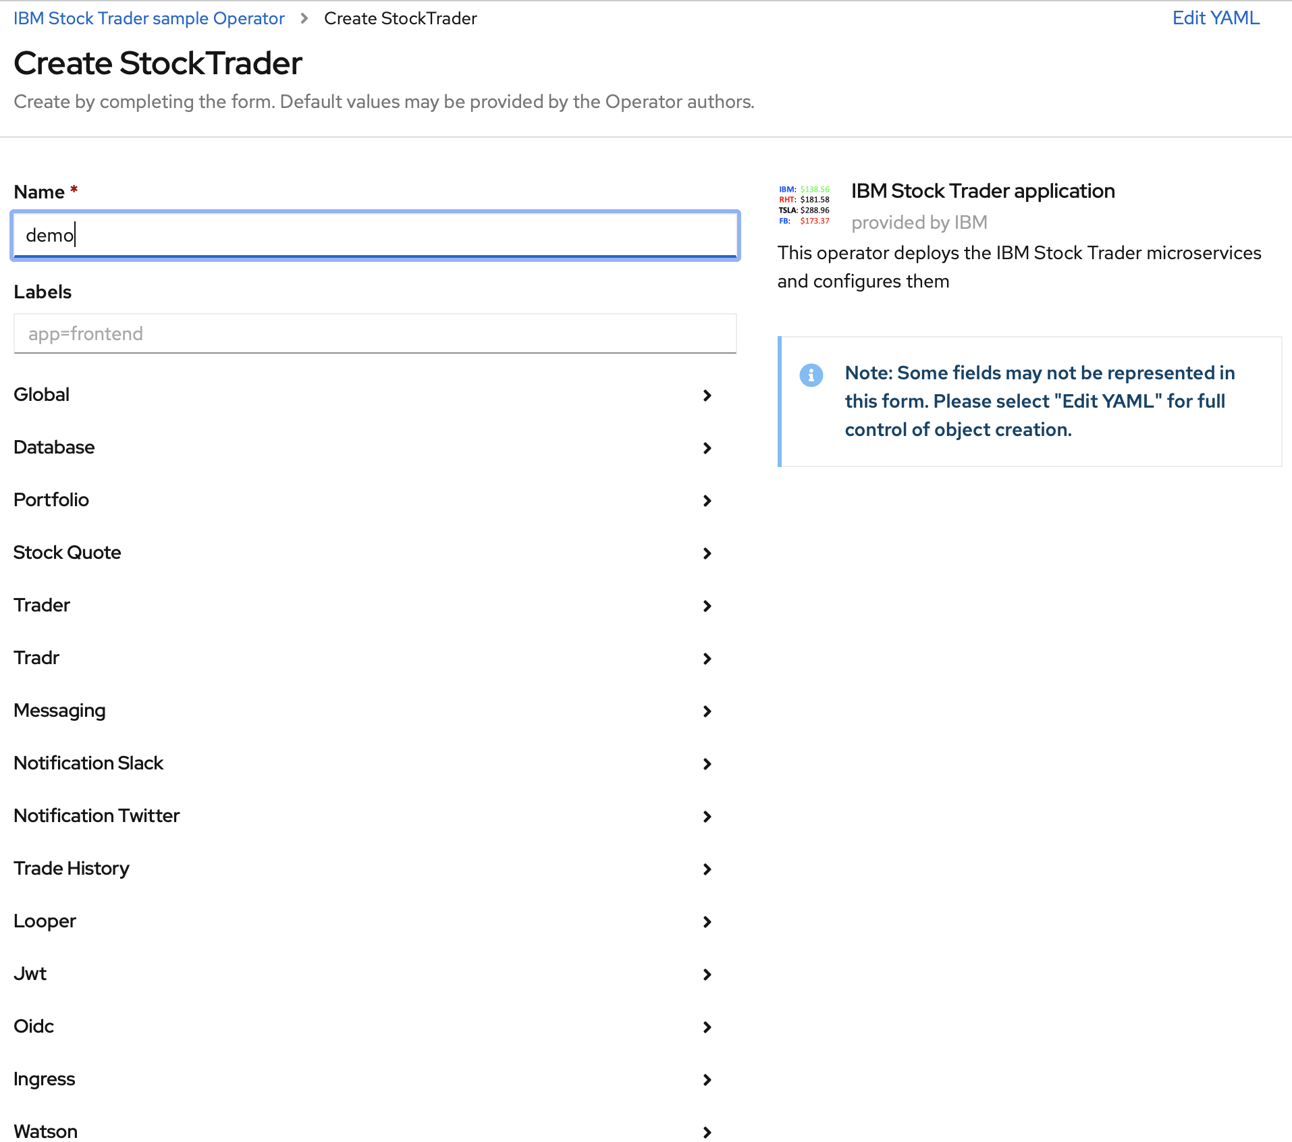1292x1142 pixels.
Task: Select the Portfolio section label
Action: (x=51, y=499)
